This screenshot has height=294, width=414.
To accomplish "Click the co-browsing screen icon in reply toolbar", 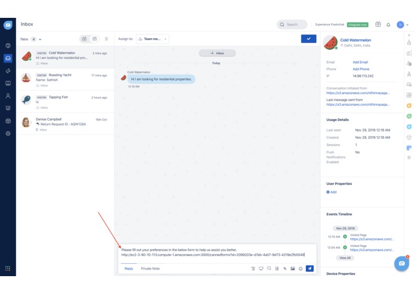I will click(x=261, y=268).
